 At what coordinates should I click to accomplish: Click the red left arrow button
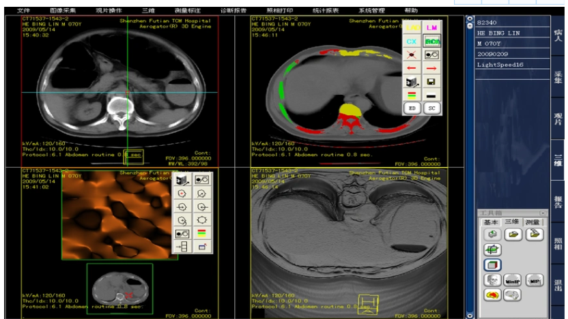tap(412, 68)
